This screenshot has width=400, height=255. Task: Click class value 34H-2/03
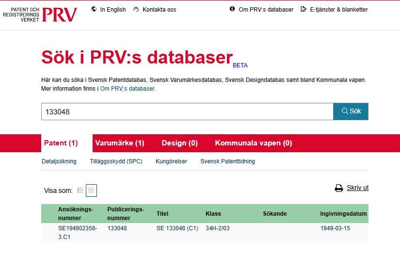click(x=218, y=228)
